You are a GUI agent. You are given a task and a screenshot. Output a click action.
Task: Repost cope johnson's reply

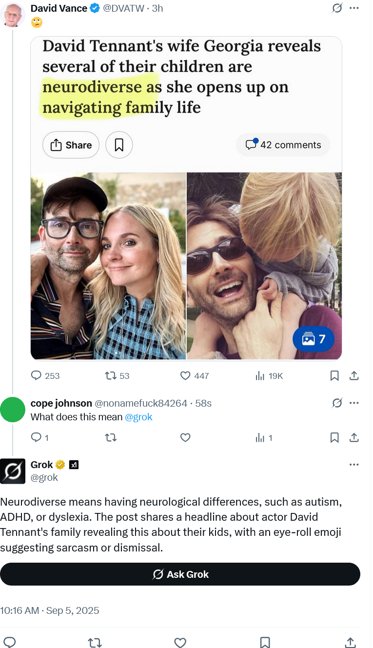[111, 438]
